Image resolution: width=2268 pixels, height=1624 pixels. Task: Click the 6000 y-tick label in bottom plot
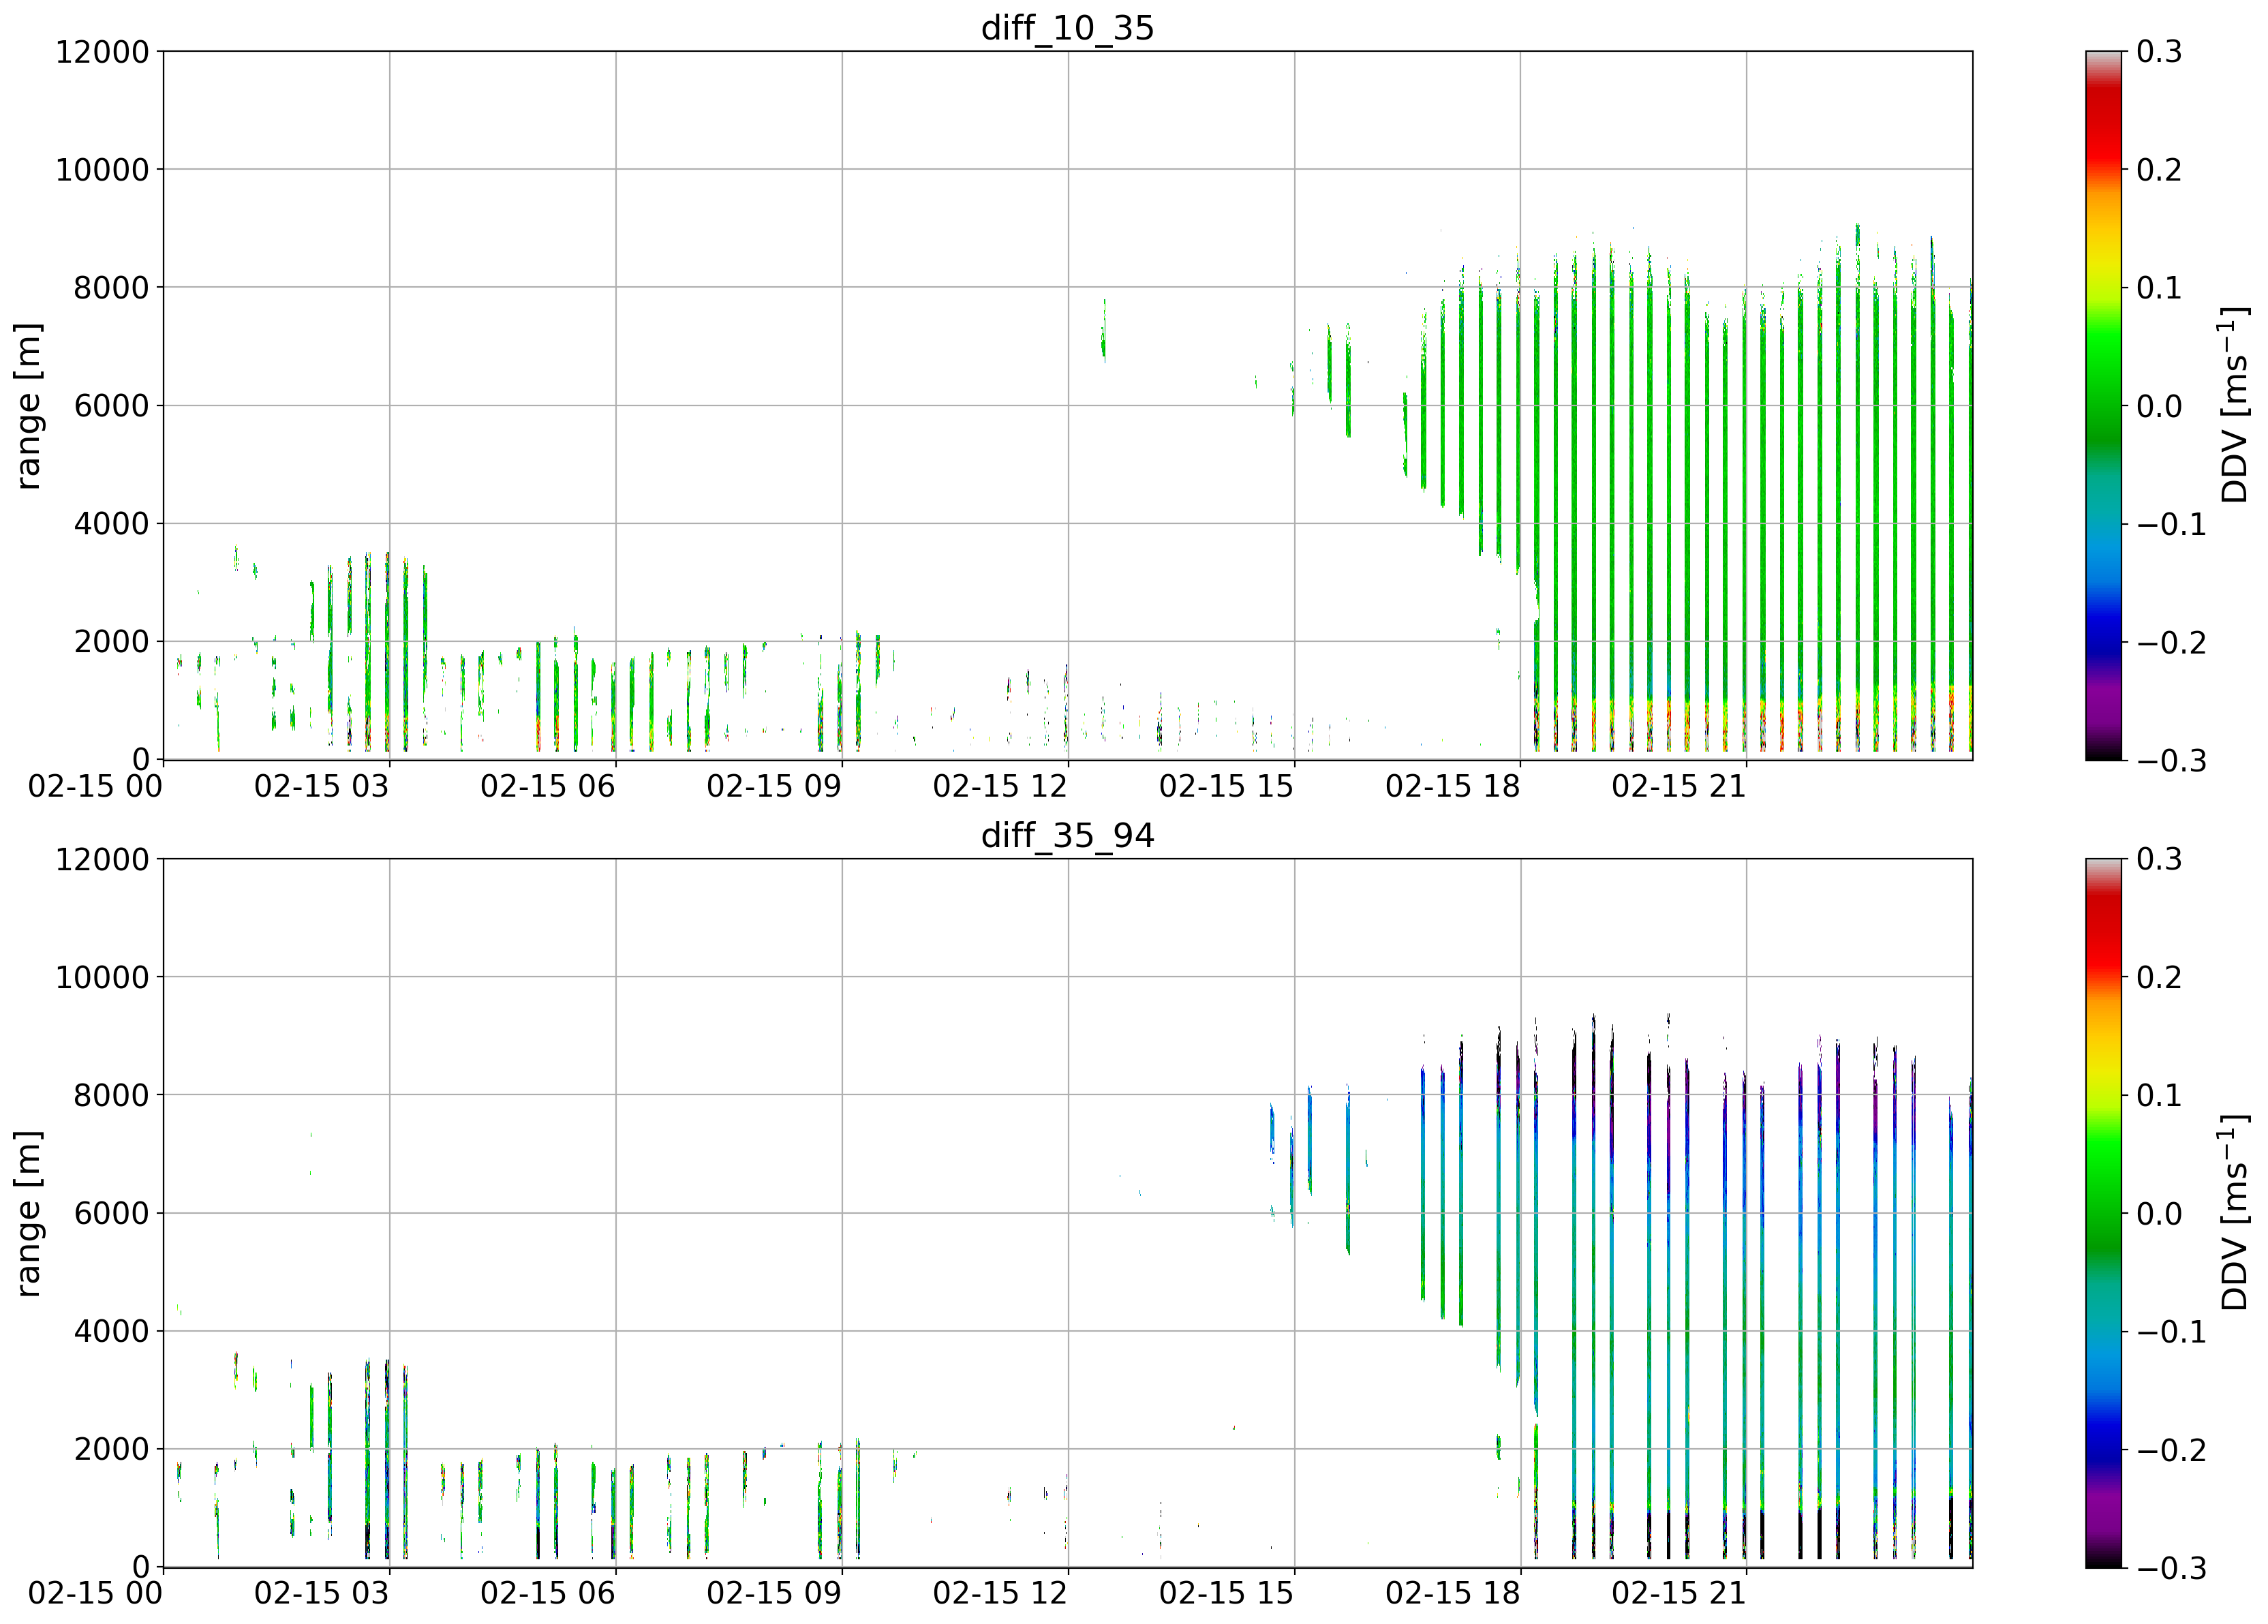click(111, 1214)
